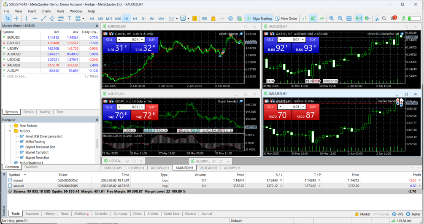The width and height of the screenshot is (424, 224).
Task: Select the crosshair tool in toolbar
Action: coord(16,19)
